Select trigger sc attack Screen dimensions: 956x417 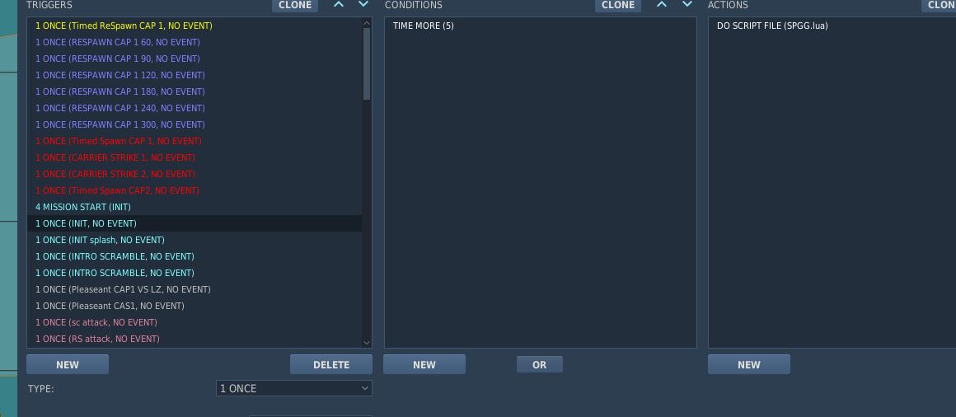(194, 322)
